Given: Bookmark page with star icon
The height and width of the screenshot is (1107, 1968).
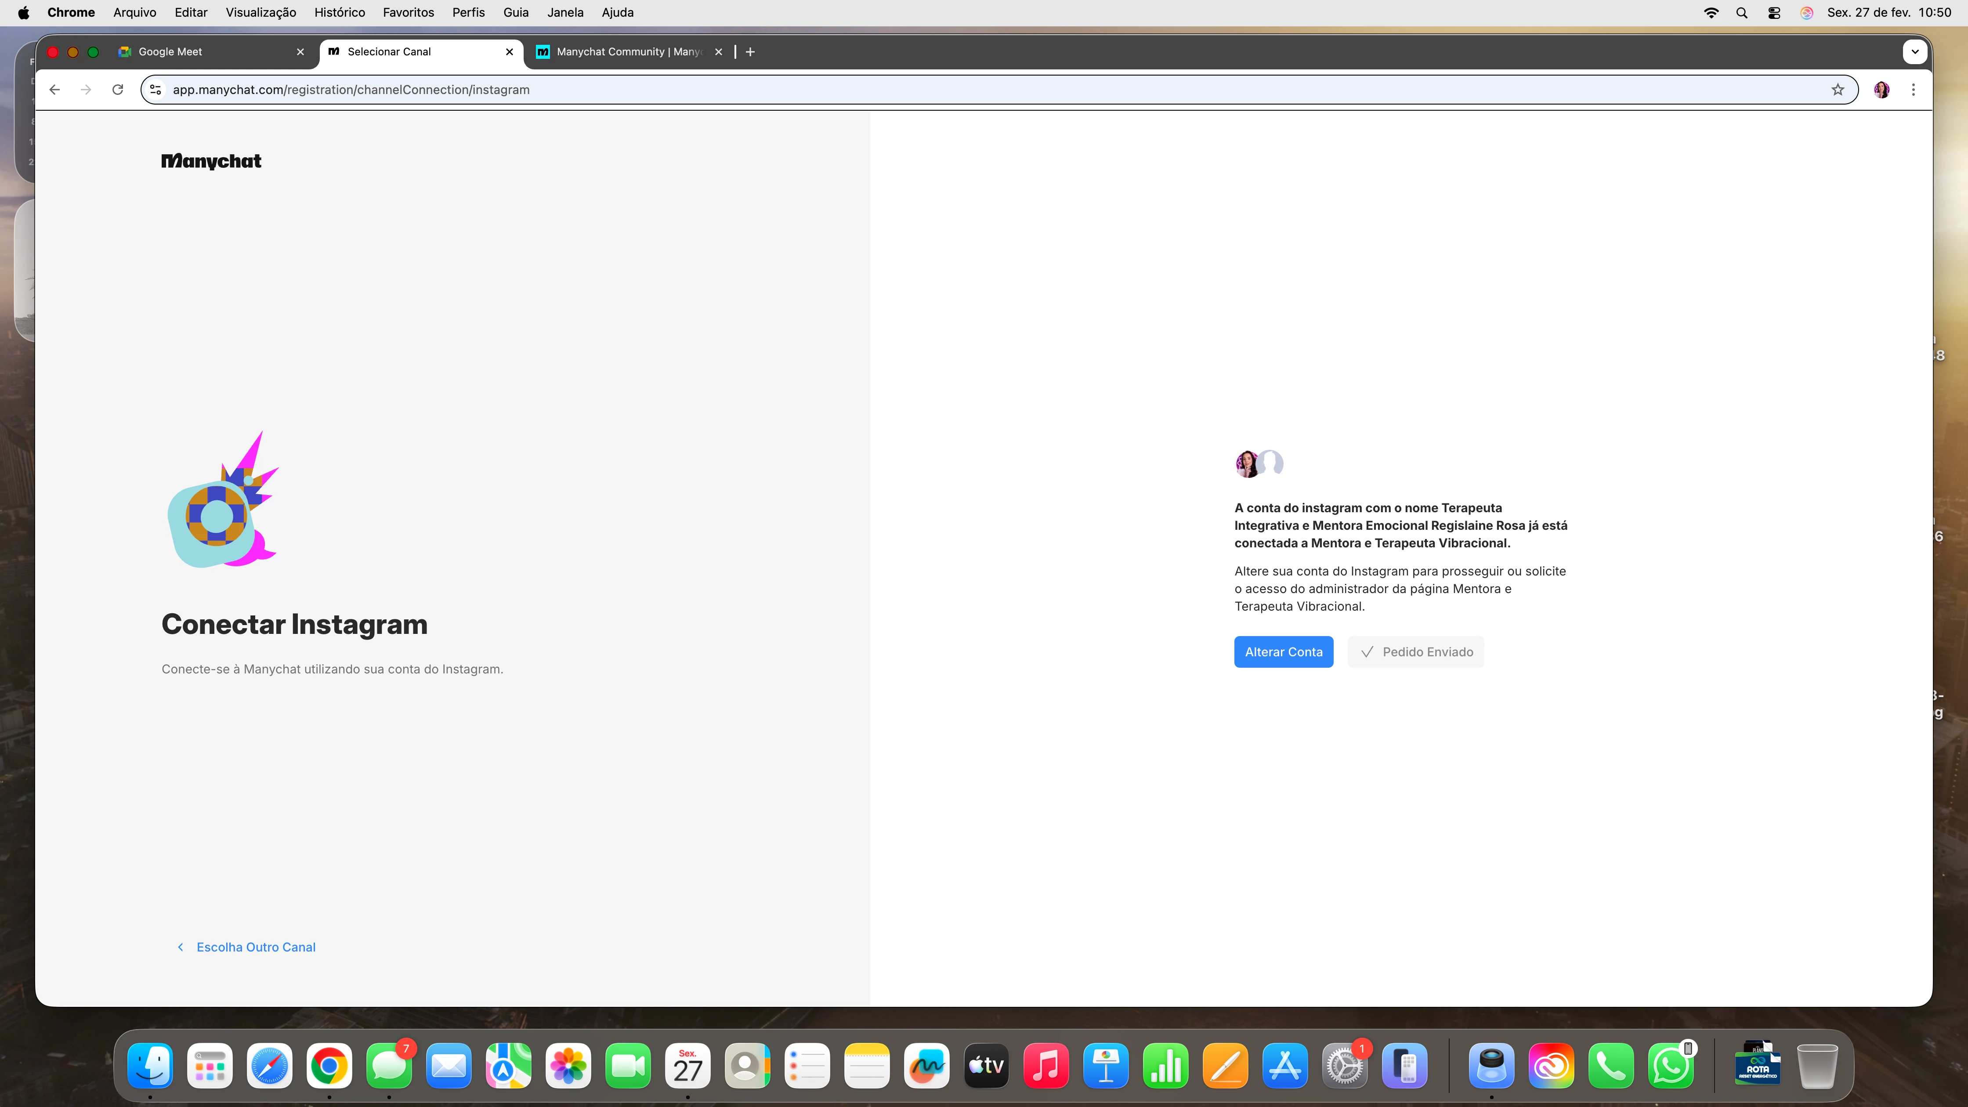Looking at the screenshot, I should click(1838, 89).
